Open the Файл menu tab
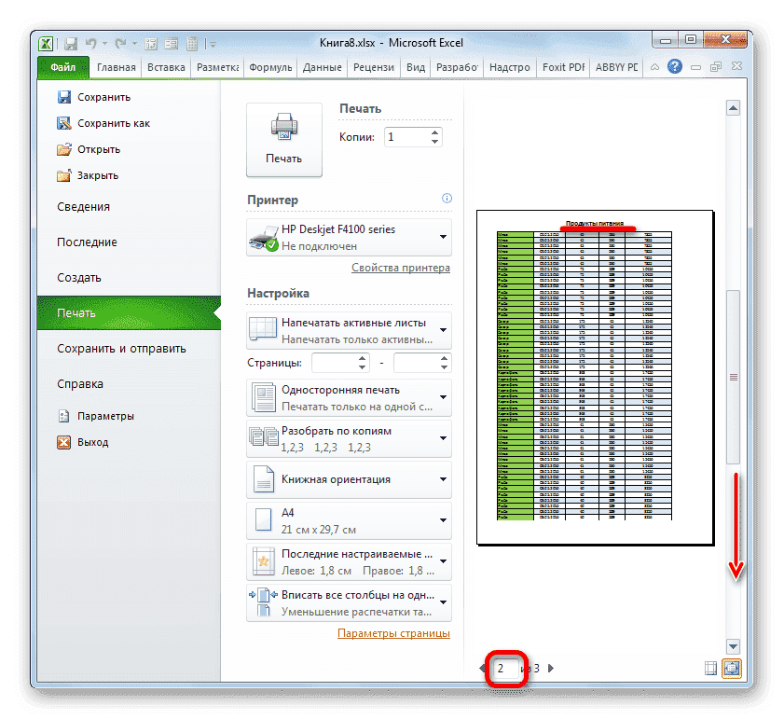Screen dimensions: 784x719 click(x=62, y=67)
